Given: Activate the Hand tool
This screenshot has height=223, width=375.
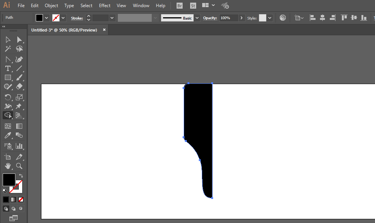Looking at the screenshot, I should [8, 166].
